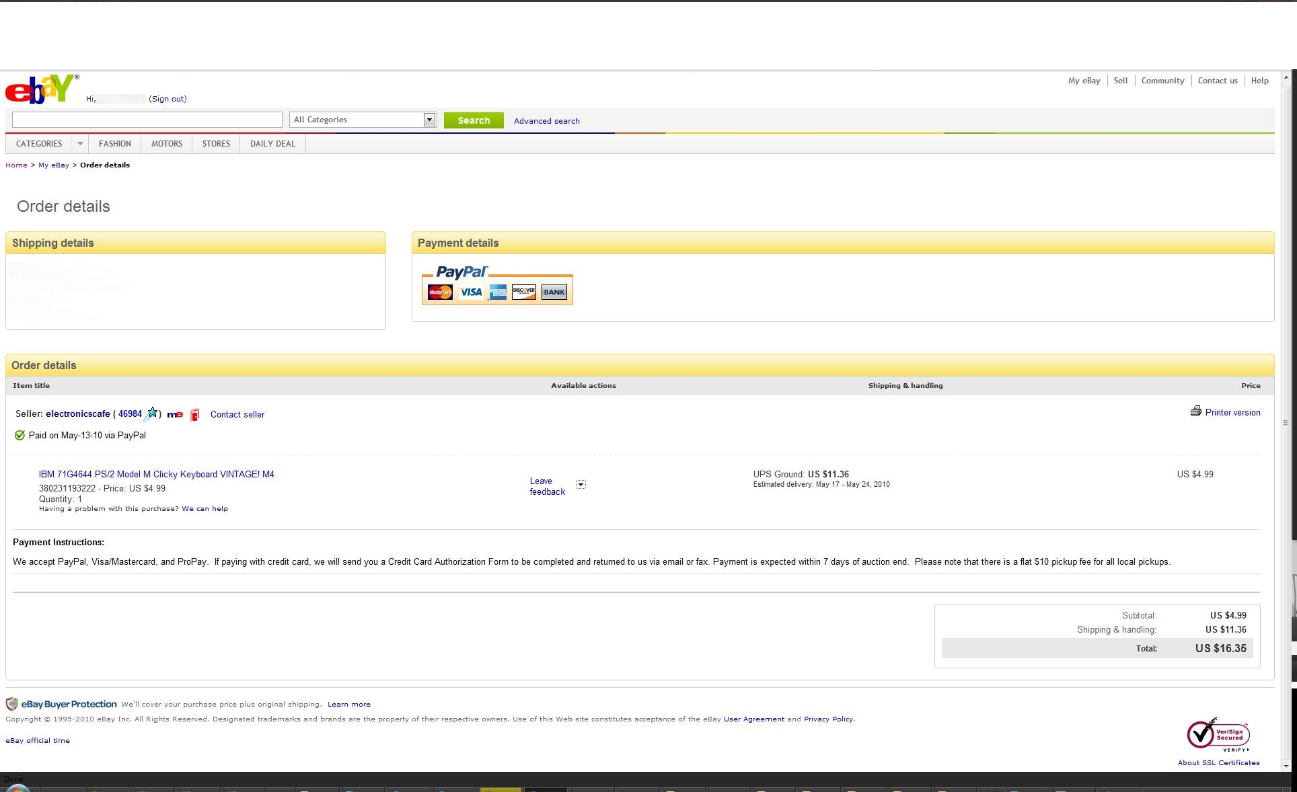This screenshot has height=792, width=1297.
Task: Open the Sell menu link
Action: click(1121, 80)
